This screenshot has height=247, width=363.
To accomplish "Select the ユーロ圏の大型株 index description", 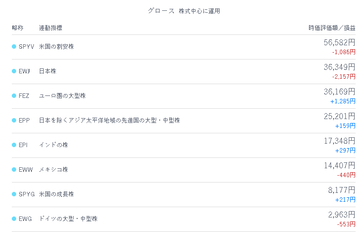I will pyautogui.click(x=62, y=96).
